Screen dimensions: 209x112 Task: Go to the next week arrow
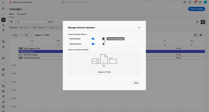(x=31, y=35)
